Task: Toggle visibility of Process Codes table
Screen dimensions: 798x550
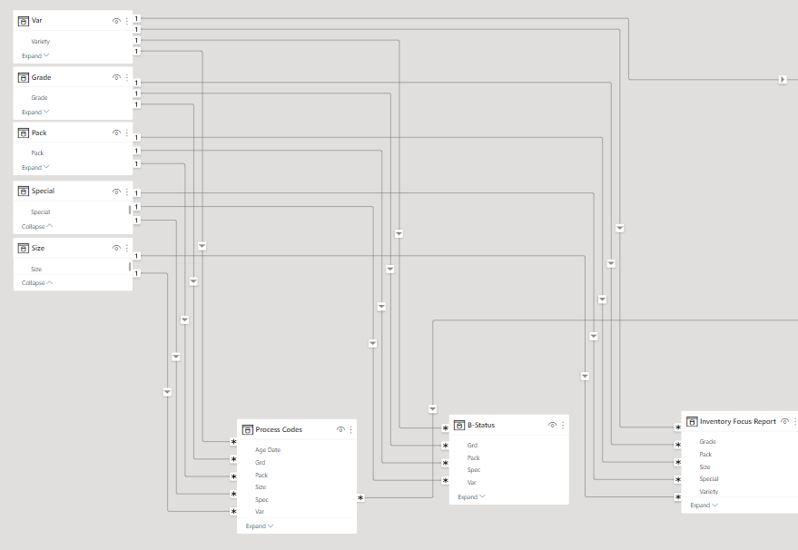Action: tap(340, 429)
